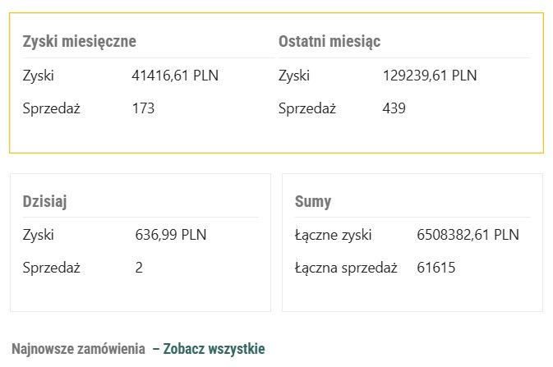Click the "Ostatni miesiąc" section heading
This screenshot has width=553, height=367.
[x=329, y=41]
